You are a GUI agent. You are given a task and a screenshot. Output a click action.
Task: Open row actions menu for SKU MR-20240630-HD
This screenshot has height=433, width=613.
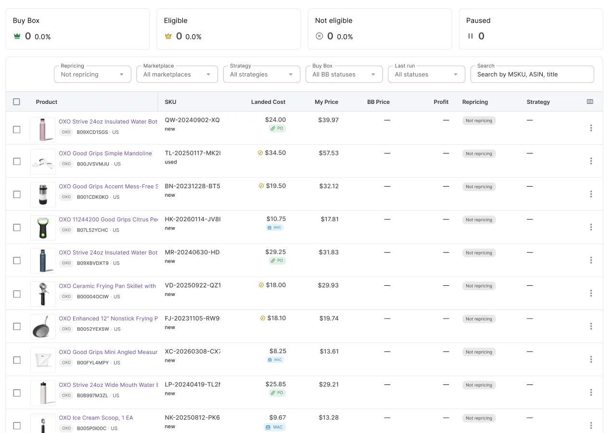[591, 260]
